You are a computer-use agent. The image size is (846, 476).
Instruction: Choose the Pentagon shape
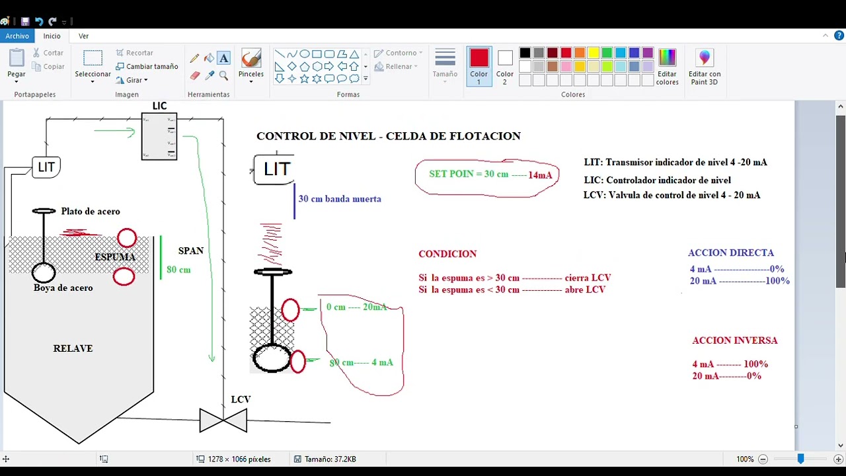[x=304, y=66]
